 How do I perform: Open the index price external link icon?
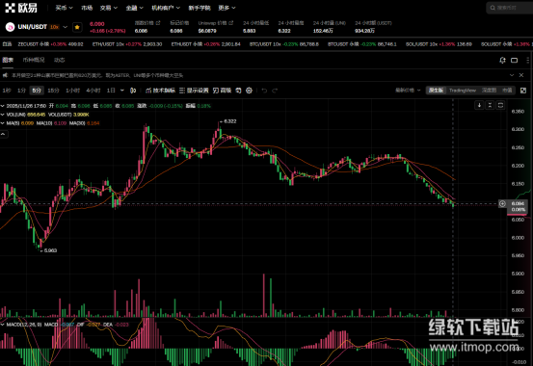(x=158, y=23)
